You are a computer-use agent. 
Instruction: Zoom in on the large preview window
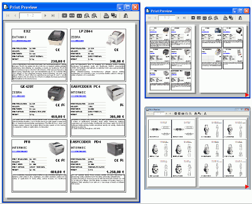coord(94,15)
